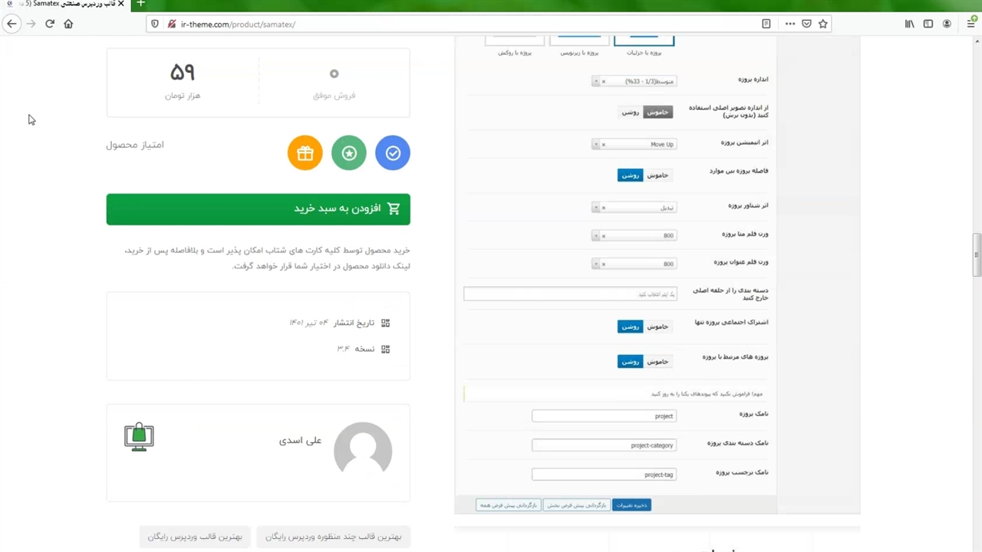This screenshot has height=552, width=982.
Task: Open بهترین قالب چند منظوره وردپرس رایگان tag
Action: [x=333, y=537]
